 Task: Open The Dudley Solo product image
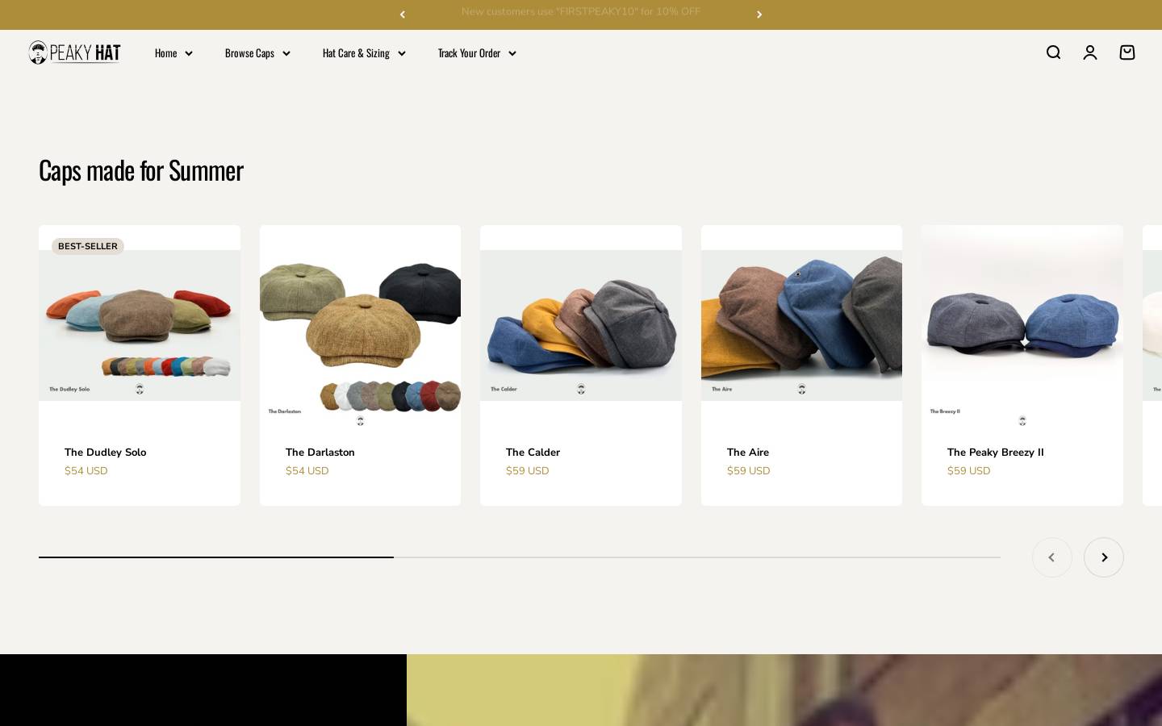[x=140, y=326]
